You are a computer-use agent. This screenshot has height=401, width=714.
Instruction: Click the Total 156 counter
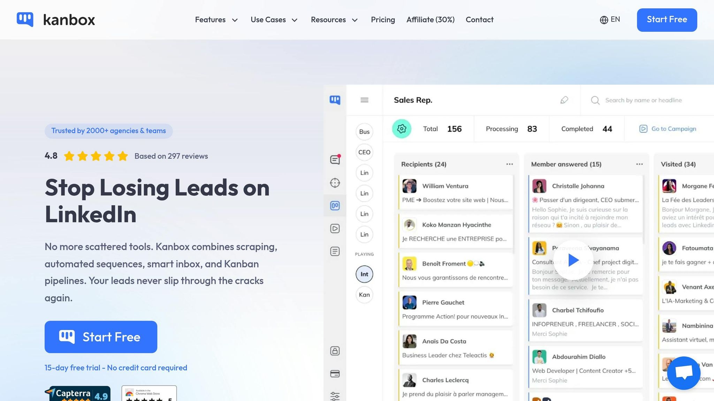442,129
